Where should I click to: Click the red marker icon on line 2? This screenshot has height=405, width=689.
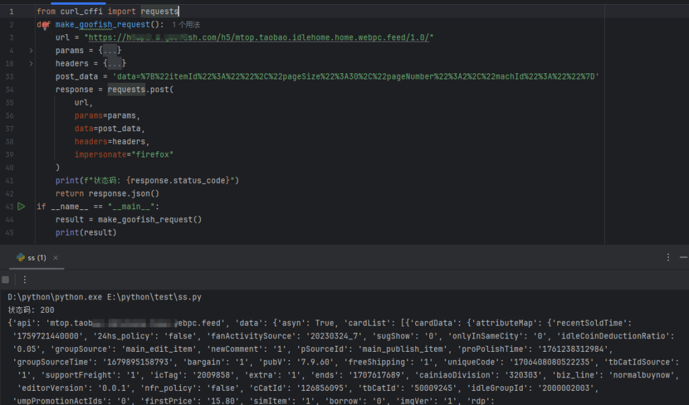click(45, 25)
